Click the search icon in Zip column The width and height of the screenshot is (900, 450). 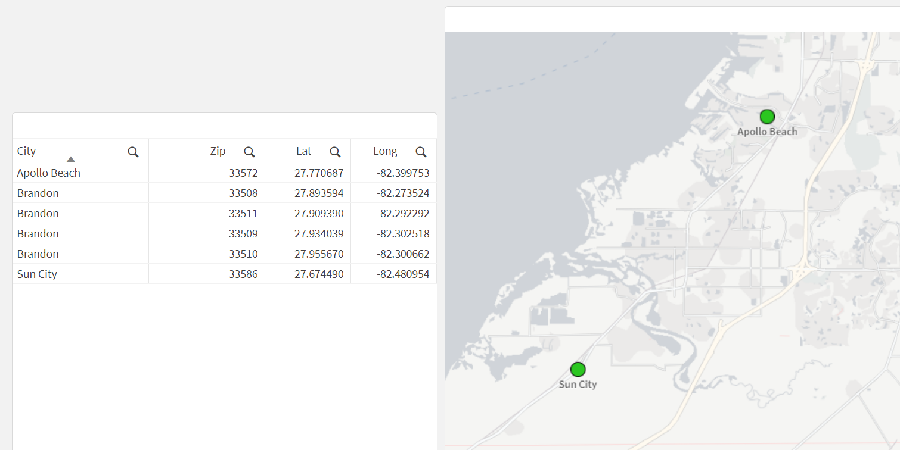(249, 152)
